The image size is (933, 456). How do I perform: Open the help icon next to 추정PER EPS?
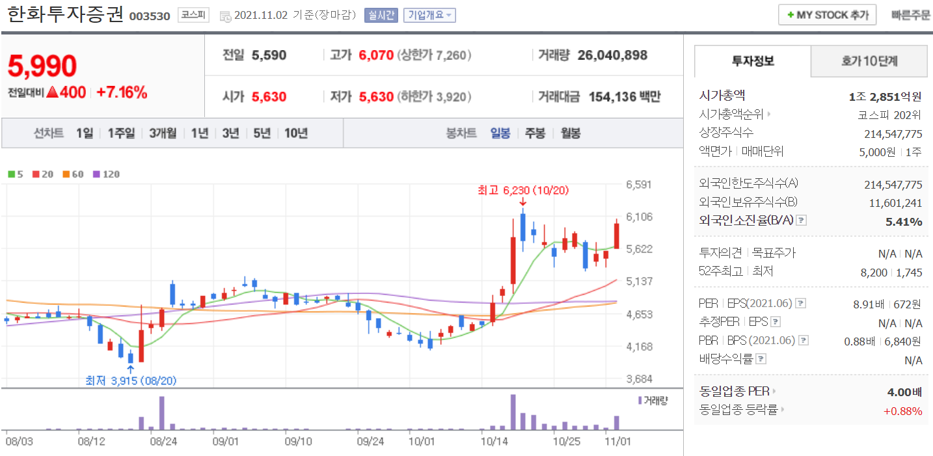[x=776, y=322]
